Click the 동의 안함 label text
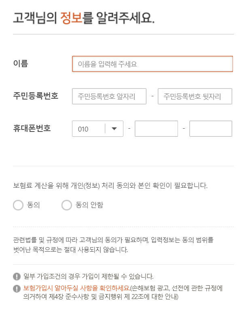This screenshot has height=316, width=248. 89,205
